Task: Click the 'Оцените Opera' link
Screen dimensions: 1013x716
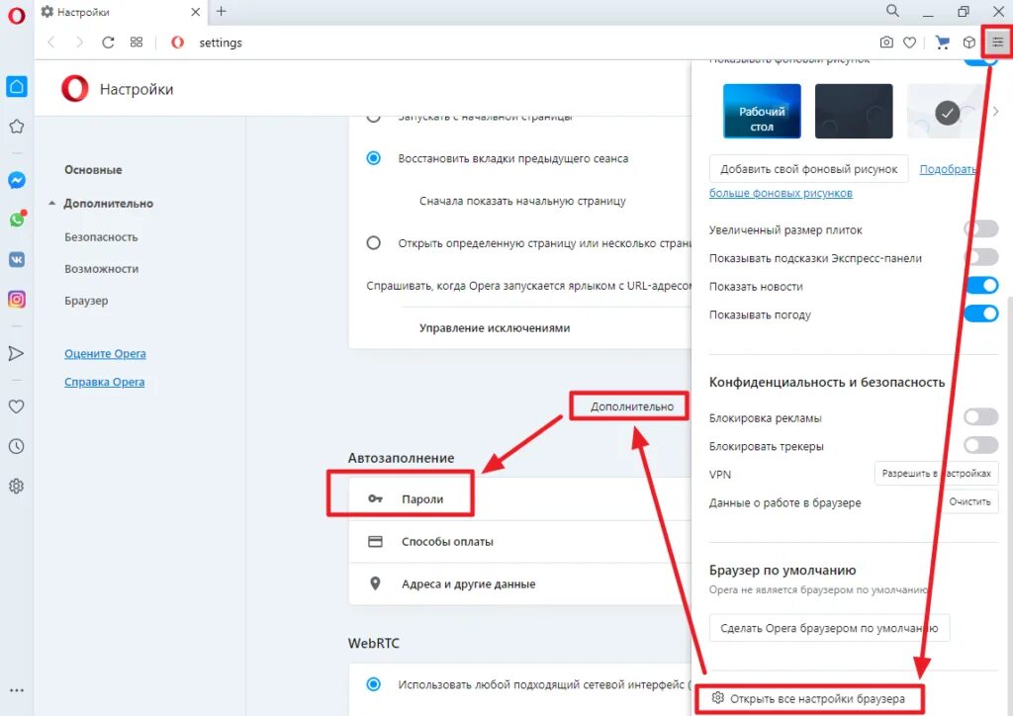Action: (x=105, y=353)
